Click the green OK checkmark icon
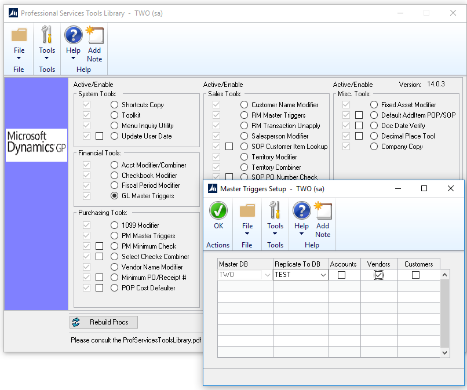This screenshot has height=390, width=467. [x=218, y=210]
